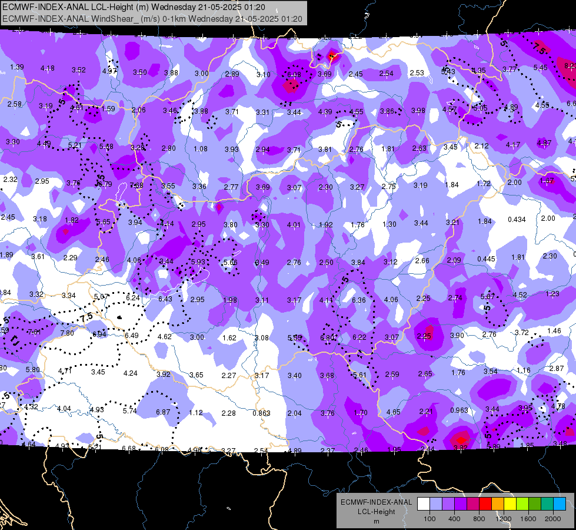
Task: Click the lime-green legend swatch
Action: tap(522, 504)
